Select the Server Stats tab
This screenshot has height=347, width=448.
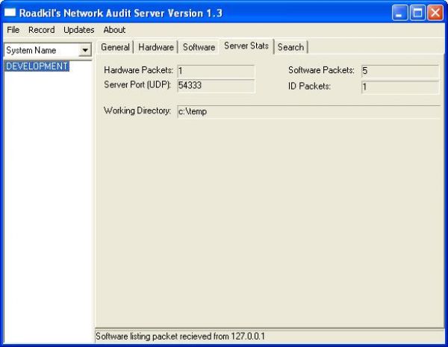click(246, 46)
